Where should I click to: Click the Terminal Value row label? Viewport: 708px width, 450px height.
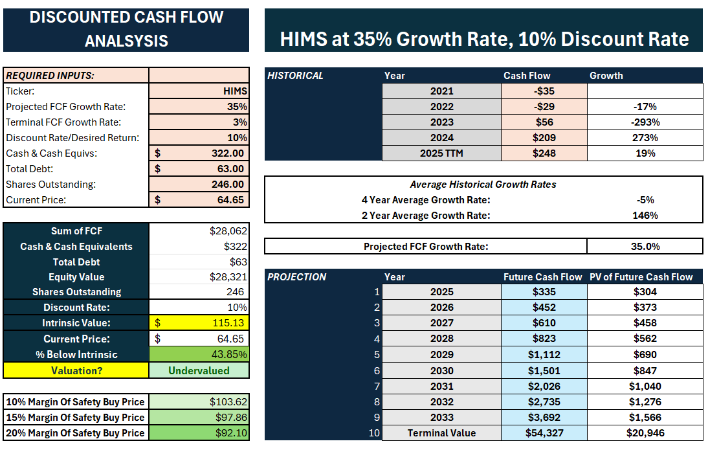pyautogui.click(x=441, y=433)
